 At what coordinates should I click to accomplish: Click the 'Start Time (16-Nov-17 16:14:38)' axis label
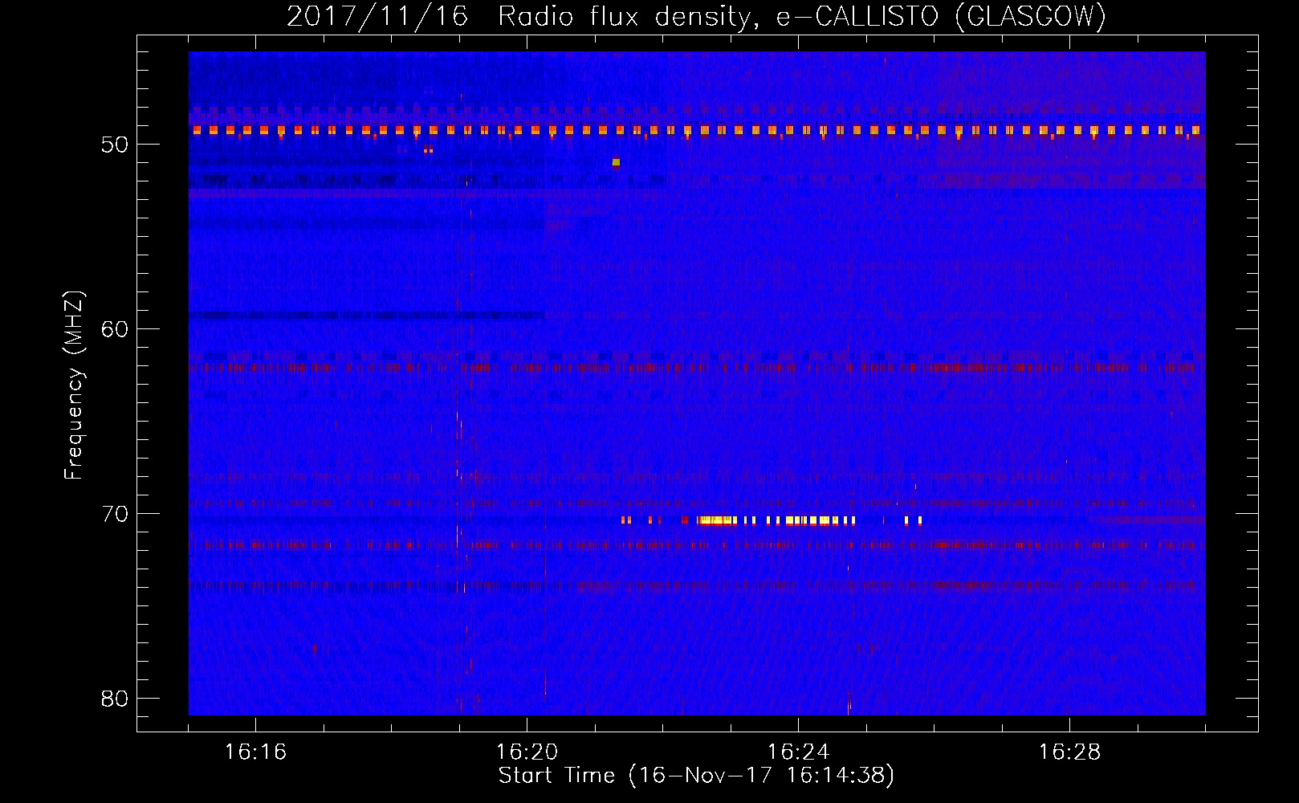point(696,776)
